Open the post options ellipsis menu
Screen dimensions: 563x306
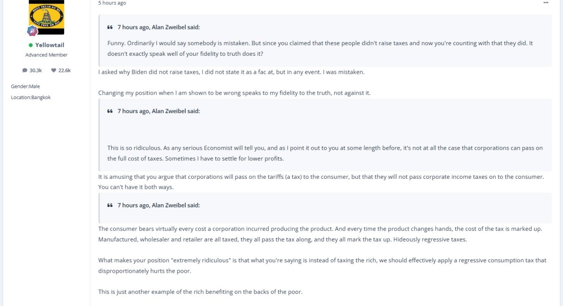546,3
